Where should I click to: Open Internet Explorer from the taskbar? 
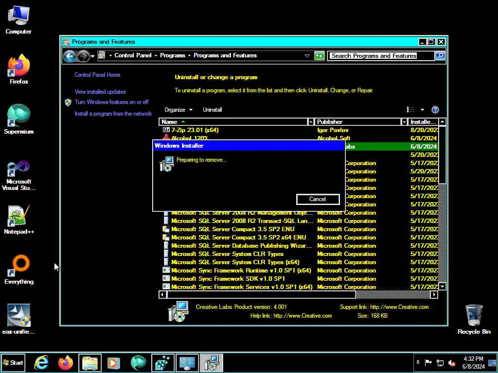click(42, 362)
